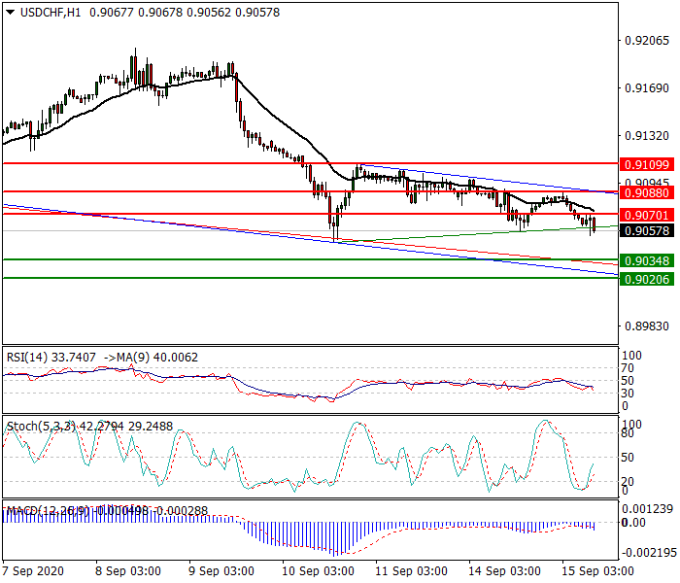Click the MACD(12,26,9) indicator label

point(49,510)
